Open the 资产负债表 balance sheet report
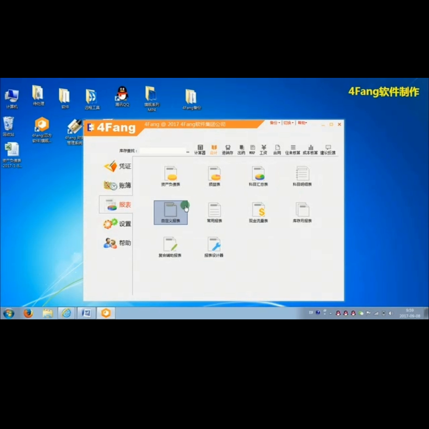 pyautogui.click(x=170, y=176)
